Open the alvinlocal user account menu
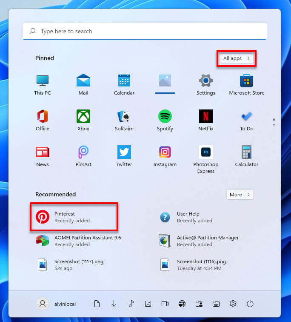 (x=56, y=304)
